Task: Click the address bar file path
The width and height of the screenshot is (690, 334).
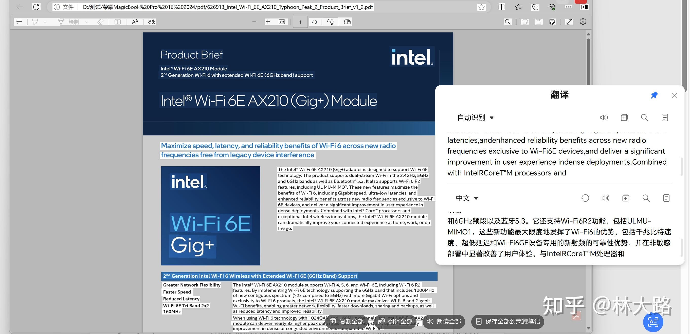Action: point(228,7)
